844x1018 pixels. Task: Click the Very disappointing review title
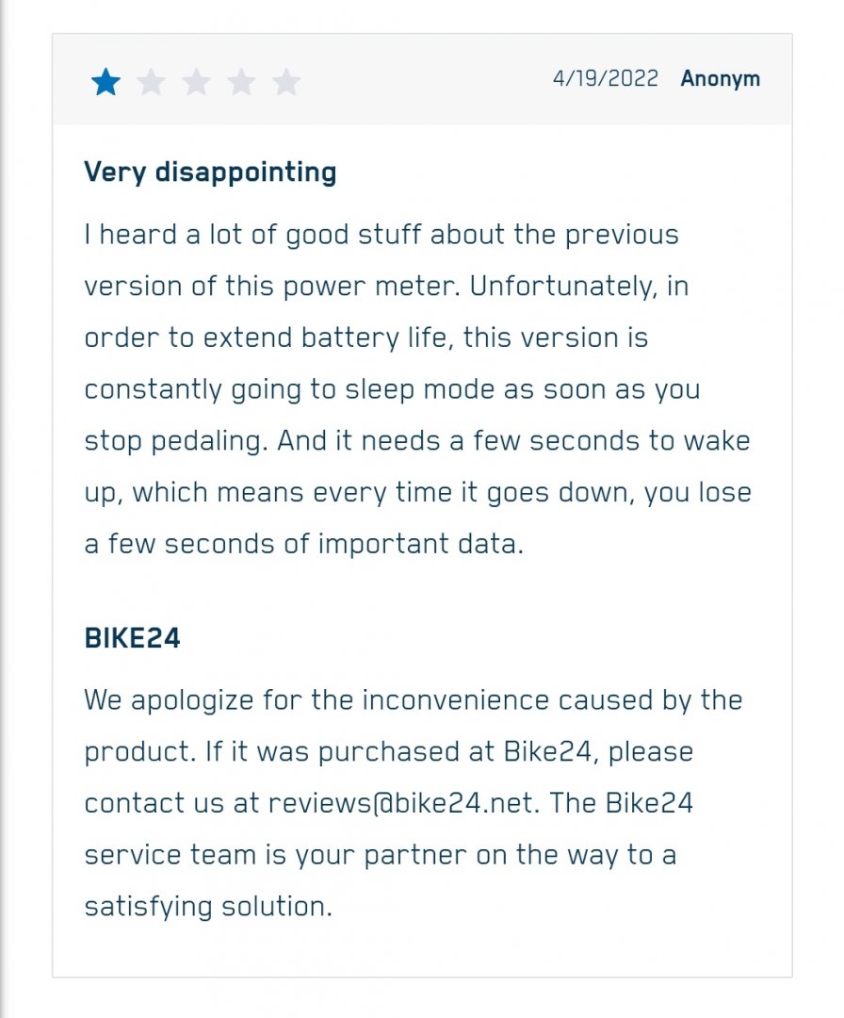[210, 172]
